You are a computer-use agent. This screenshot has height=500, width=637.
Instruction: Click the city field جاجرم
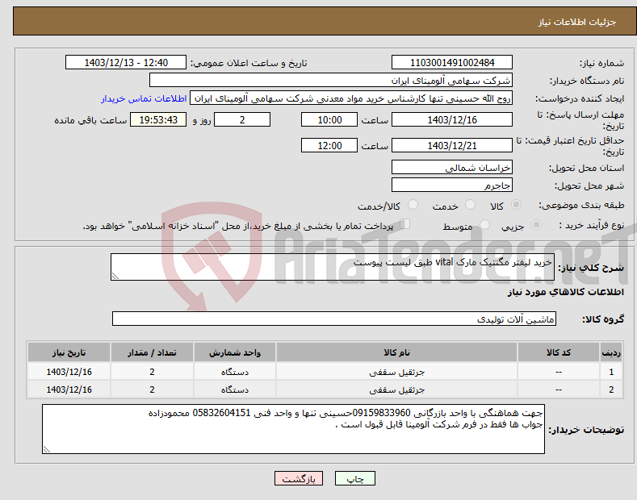(x=452, y=185)
